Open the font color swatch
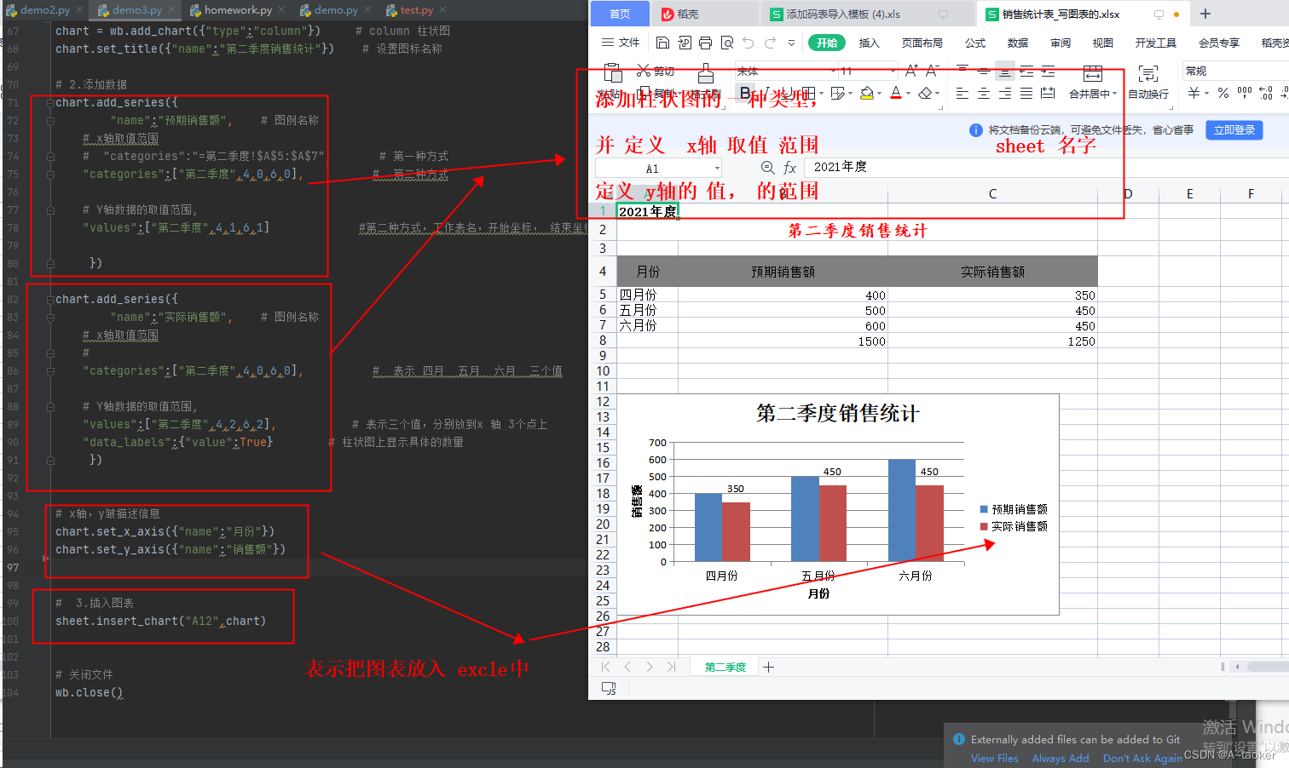Viewport: 1289px width, 768px height. (894, 94)
